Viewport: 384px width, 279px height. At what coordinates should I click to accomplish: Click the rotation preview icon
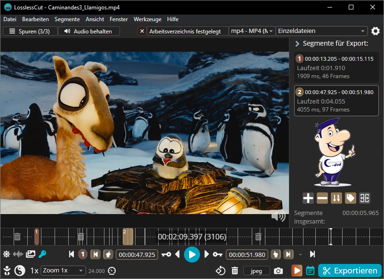221,271
